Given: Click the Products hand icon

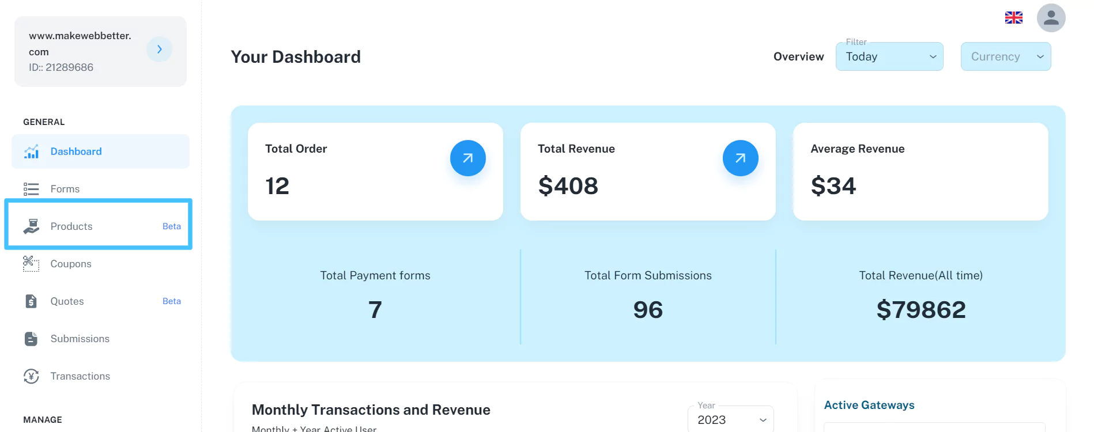Looking at the screenshot, I should 31,226.
